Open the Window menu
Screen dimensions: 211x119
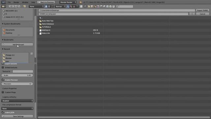25,2
